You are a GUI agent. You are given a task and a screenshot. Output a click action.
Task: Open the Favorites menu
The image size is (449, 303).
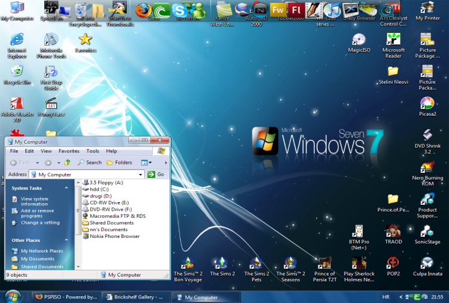pos(69,151)
